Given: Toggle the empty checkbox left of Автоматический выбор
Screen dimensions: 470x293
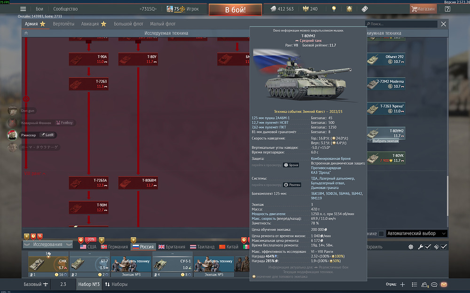Looking at the screenshot, I should click(x=381, y=234).
